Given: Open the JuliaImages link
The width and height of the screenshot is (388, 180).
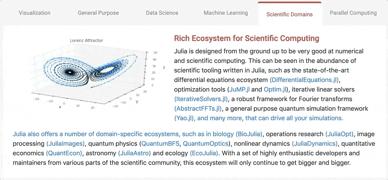Looking at the screenshot, I should click(x=66, y=144).
